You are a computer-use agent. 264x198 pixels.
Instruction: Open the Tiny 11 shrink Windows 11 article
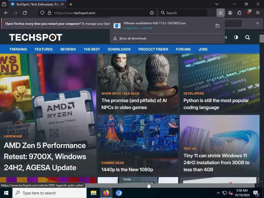click(x=216, y=162)
